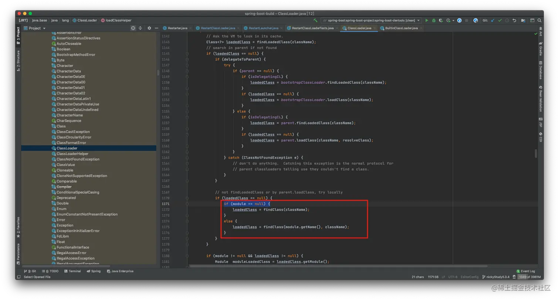This screenshot has height=300, width=559.
Task: Open the Spring tool window
Action: 94,271
